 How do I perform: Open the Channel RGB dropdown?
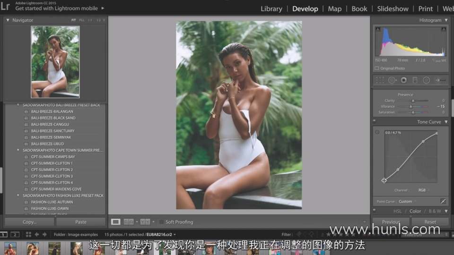coord(423,190)
